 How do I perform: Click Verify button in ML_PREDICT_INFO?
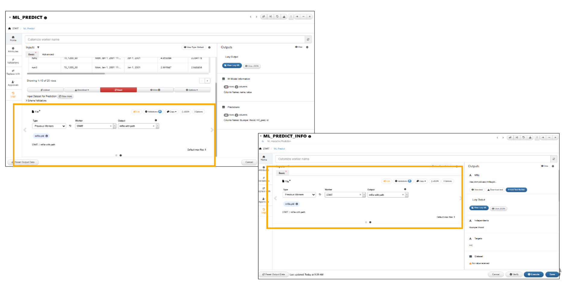point(514,274)
